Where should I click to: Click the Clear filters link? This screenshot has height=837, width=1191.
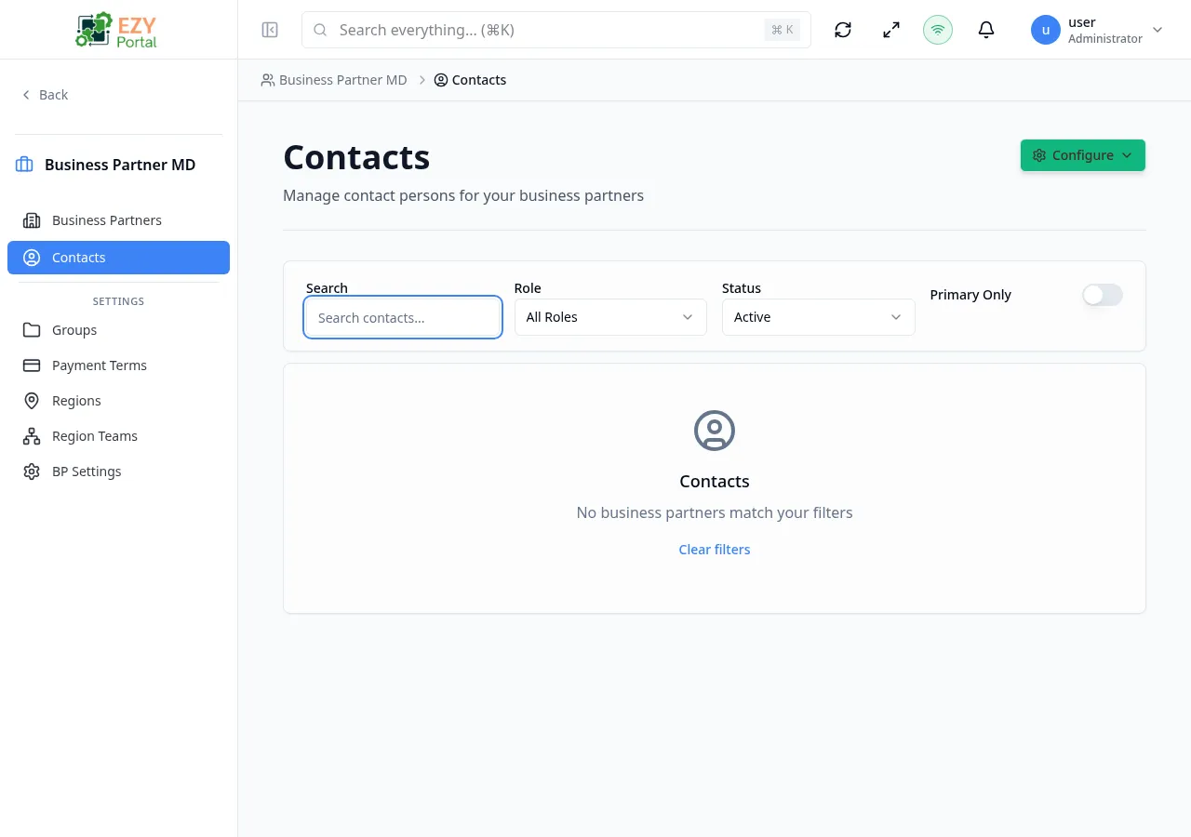(714, 549)
